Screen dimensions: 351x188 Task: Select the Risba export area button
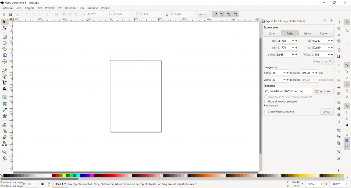(x=290, y=33)
